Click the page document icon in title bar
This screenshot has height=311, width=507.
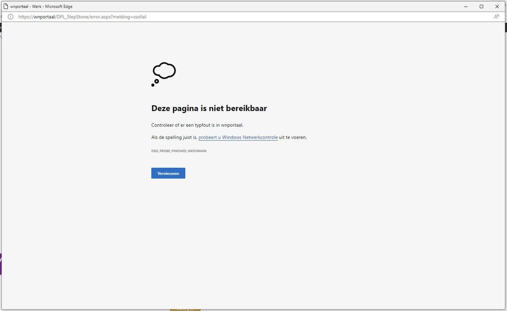tap(6, 6)
